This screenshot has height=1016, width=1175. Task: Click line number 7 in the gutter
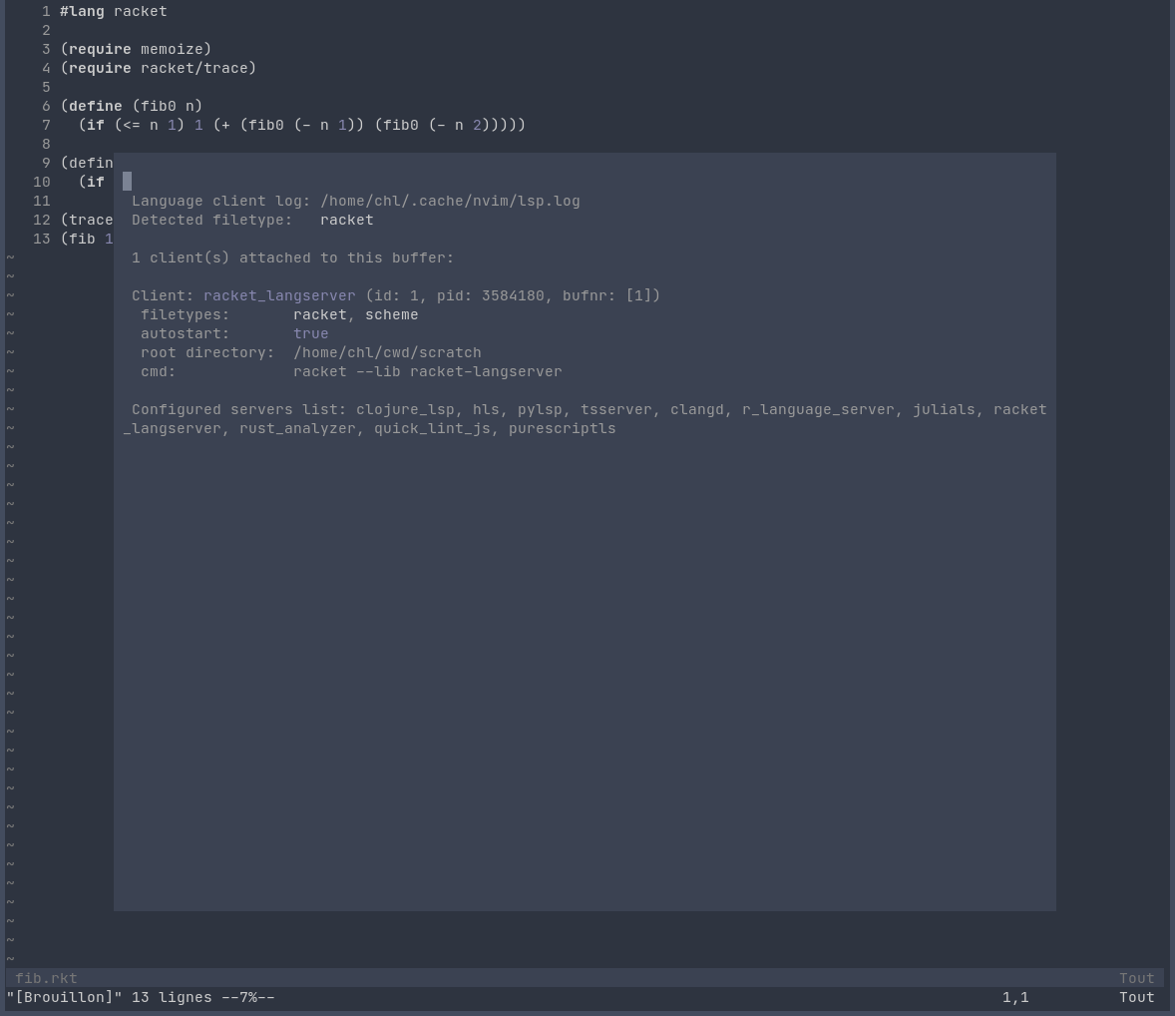[x=46, y=125]
